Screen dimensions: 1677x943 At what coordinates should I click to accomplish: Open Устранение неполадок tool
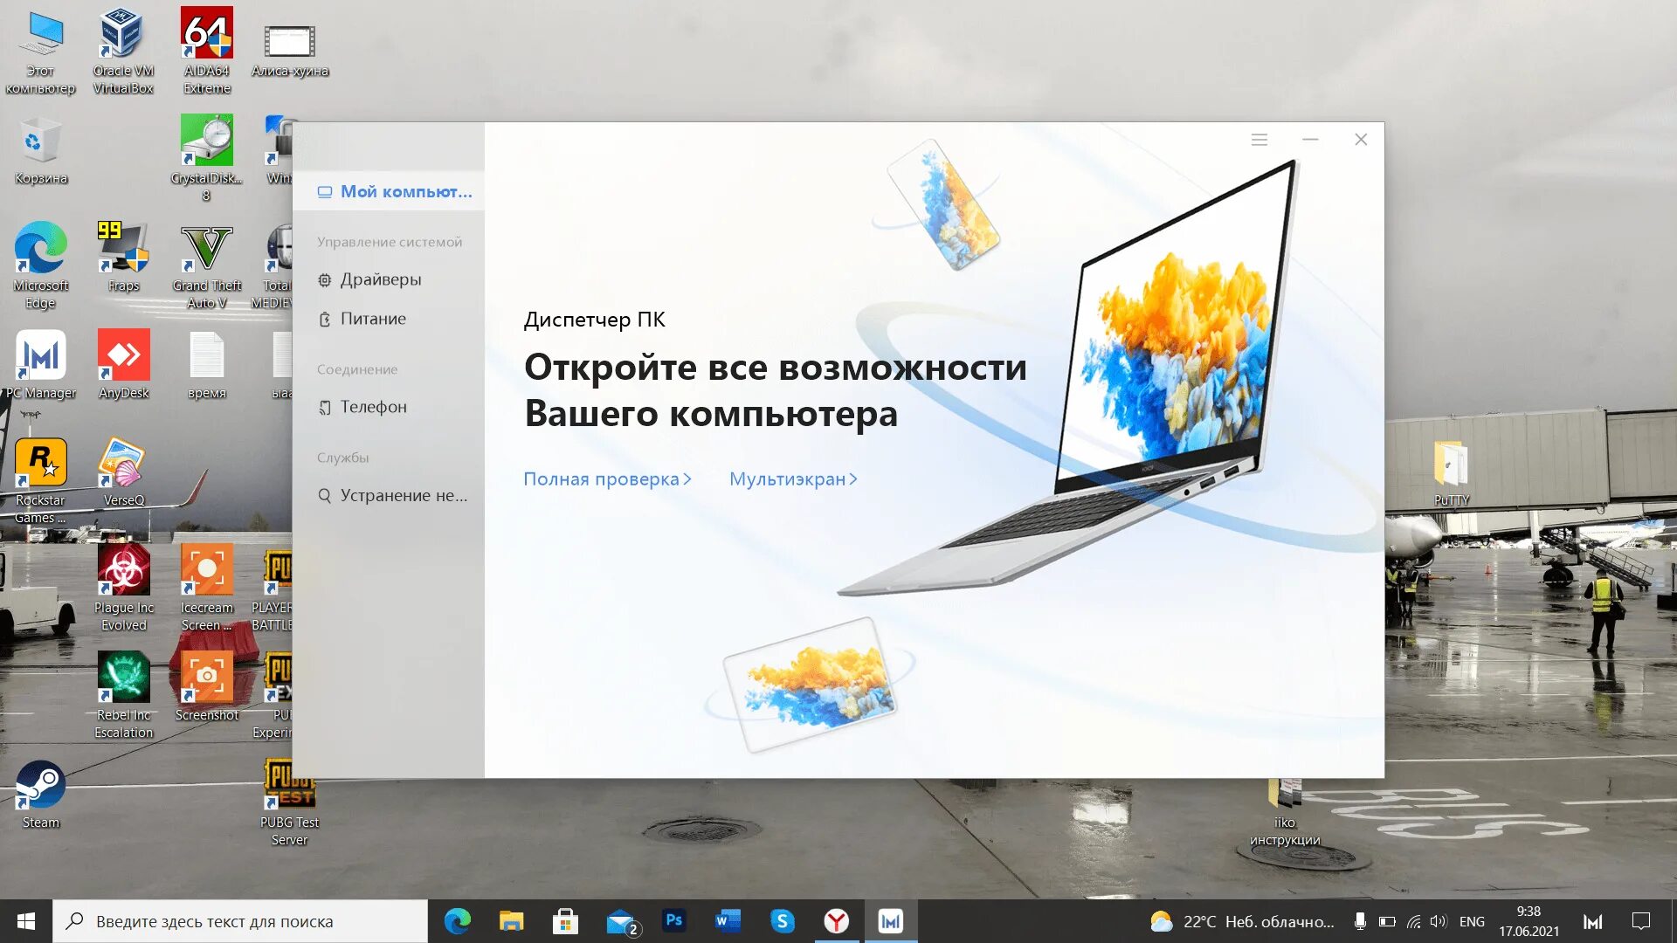click(x=395, y=495)
